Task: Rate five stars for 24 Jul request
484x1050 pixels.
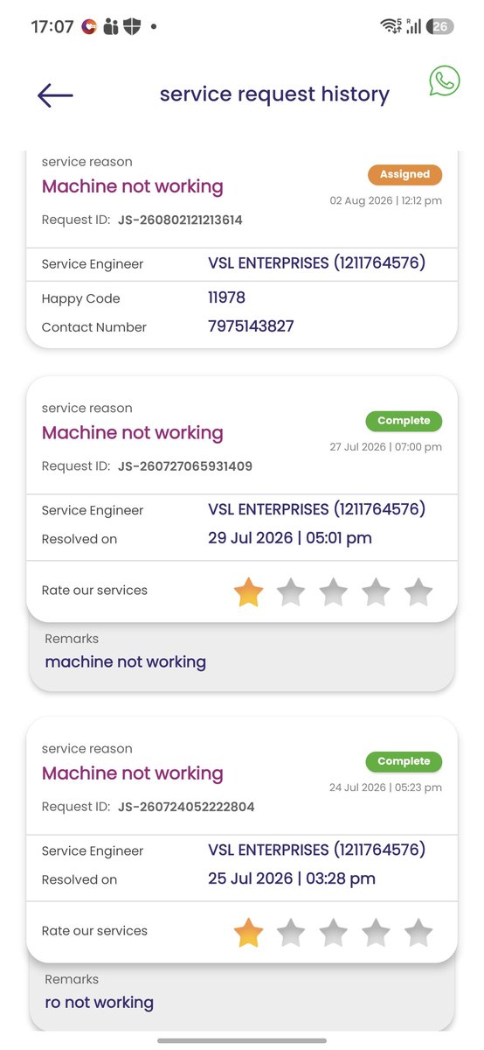Action: click(x=419, y=933)
